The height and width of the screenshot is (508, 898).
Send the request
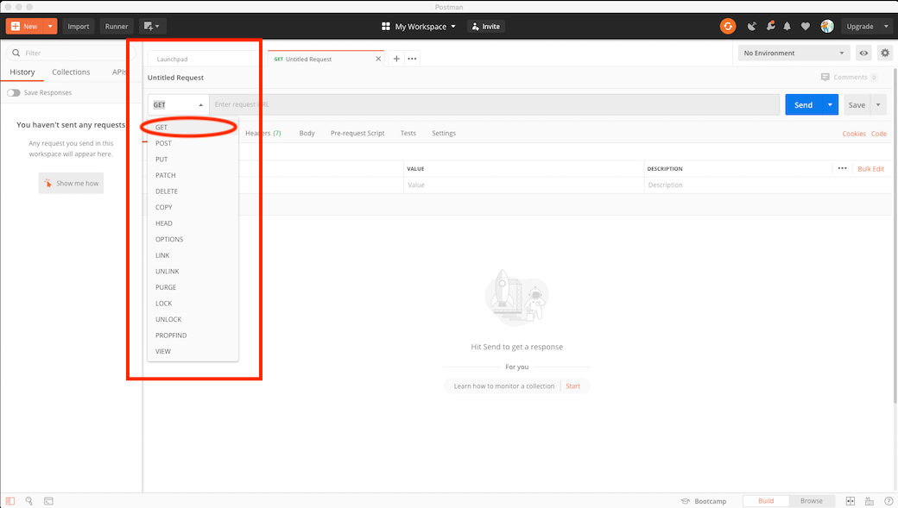[x=804, y=104]
